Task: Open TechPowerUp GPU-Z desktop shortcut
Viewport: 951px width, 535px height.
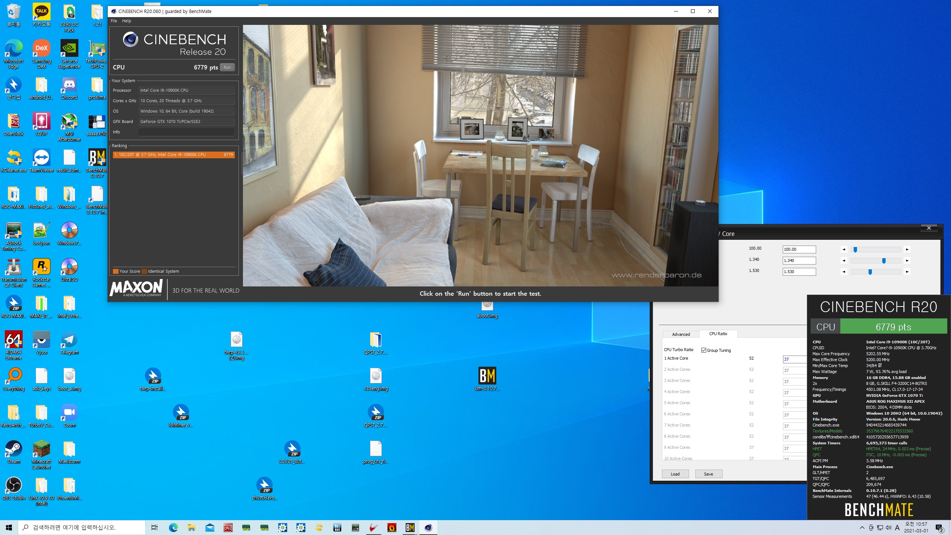Action: pos(97,54)
